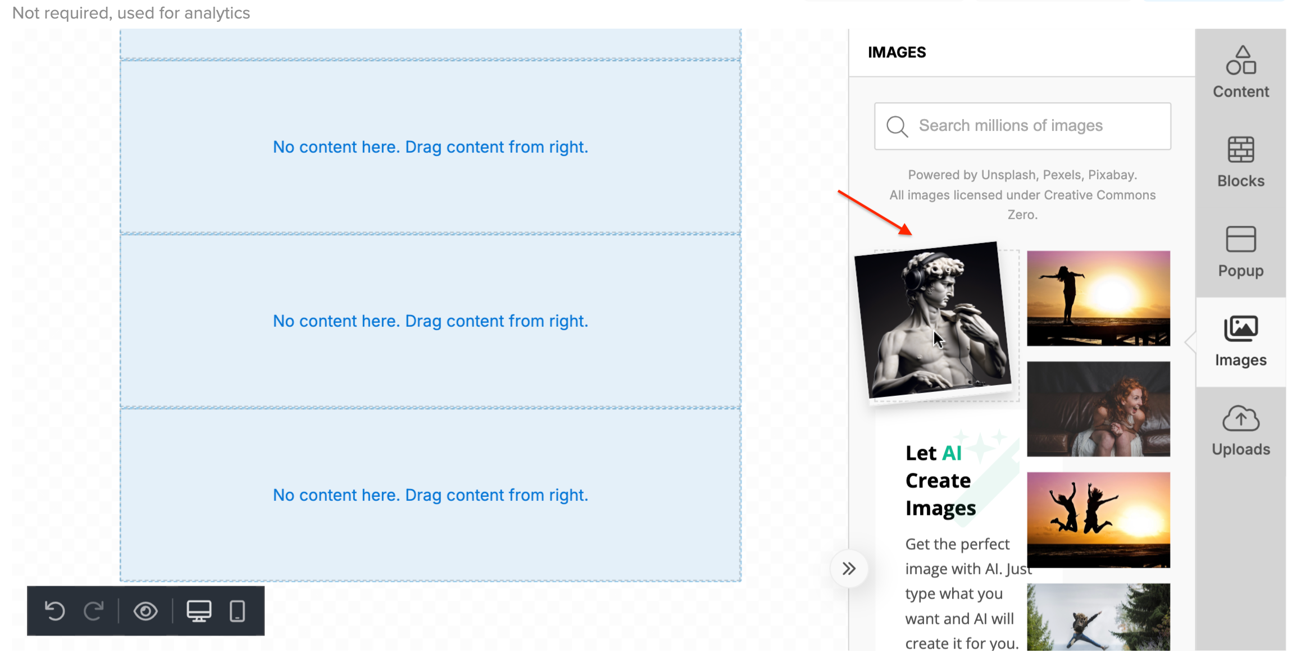Open the Content tab
The width and height of the screenshot is (1301, 662).
[1240, 72]
